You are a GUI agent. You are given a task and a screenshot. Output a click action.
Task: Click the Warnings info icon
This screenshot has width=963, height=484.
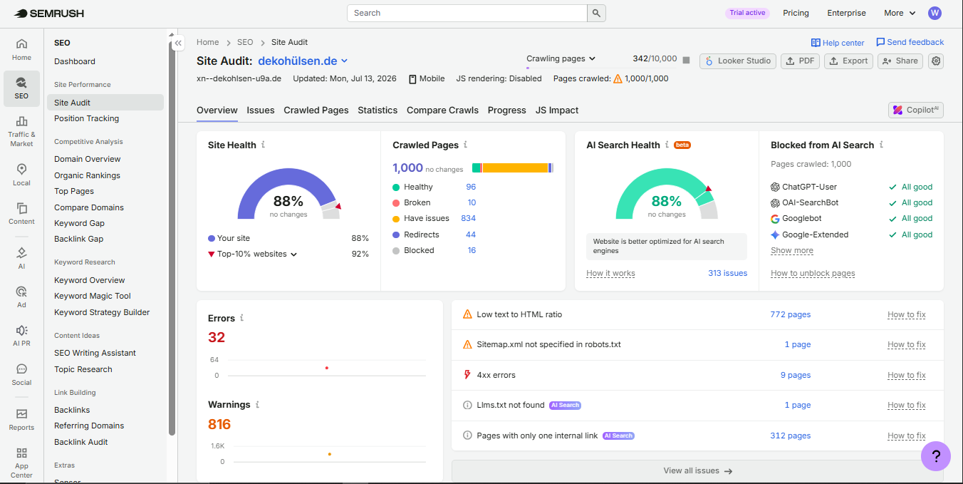pos(257,404)
